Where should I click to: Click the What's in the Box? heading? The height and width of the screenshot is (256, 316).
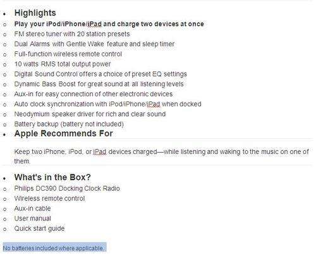pos(52,177)
